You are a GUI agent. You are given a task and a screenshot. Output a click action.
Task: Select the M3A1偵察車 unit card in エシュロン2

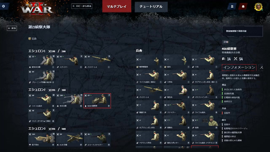[97, 101]
